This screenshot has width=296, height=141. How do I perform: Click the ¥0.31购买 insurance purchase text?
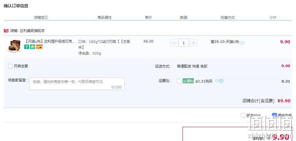click(204, 81)
